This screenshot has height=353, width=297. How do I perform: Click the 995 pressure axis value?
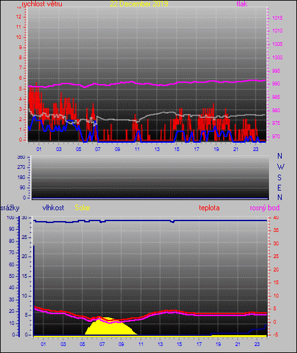click(x=276, y=71)
